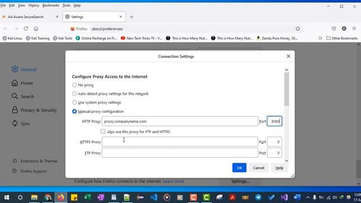The width and height of the screenshot is (361, 203).
Task: Open Extensions & Themes link
Action: [x=35, y=161]
